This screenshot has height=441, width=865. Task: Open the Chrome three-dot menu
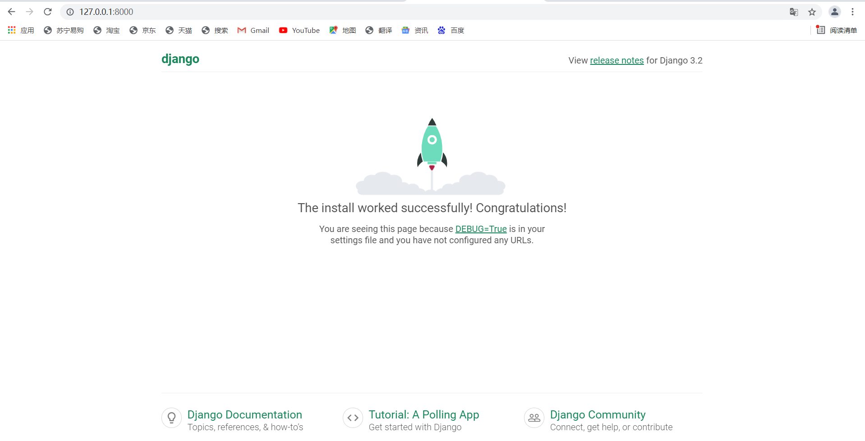tap(852, 12)
